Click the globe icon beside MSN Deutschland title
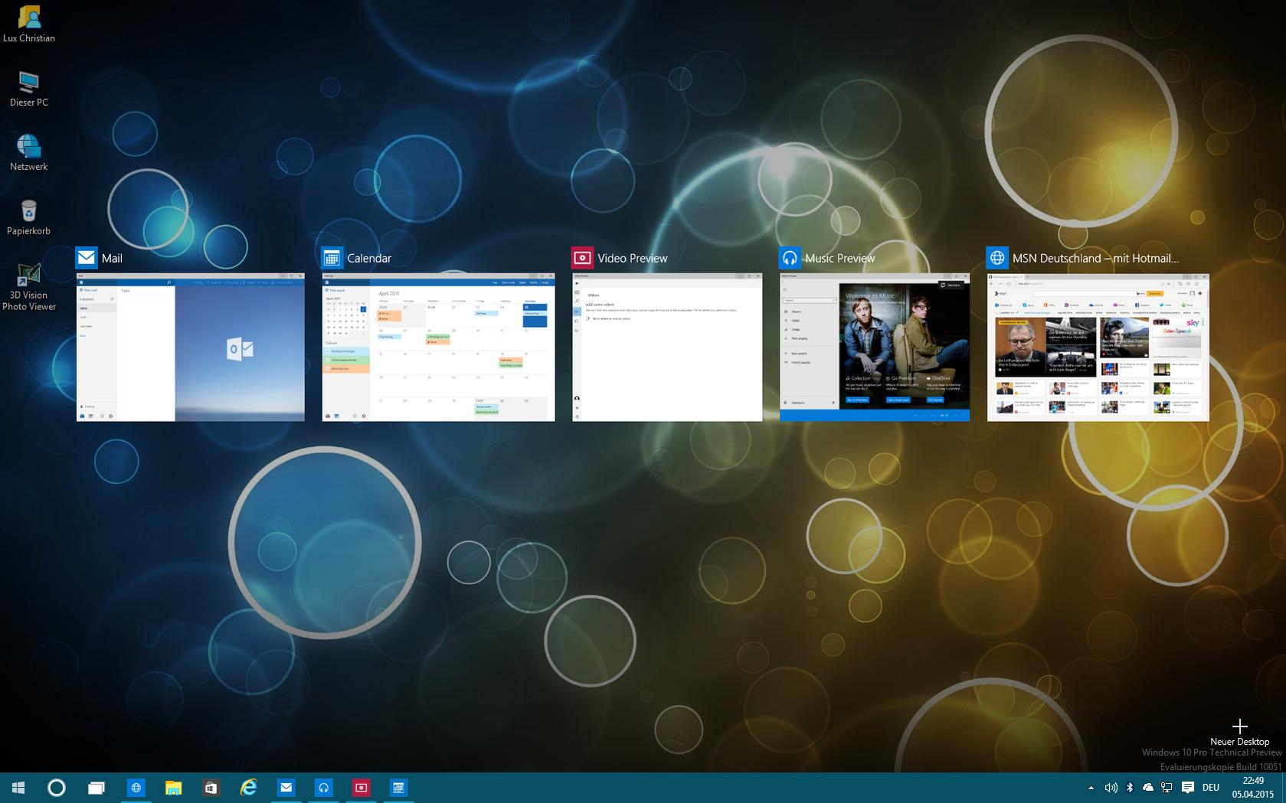This screenshot has height=803, width=1286. click(997, 258)
